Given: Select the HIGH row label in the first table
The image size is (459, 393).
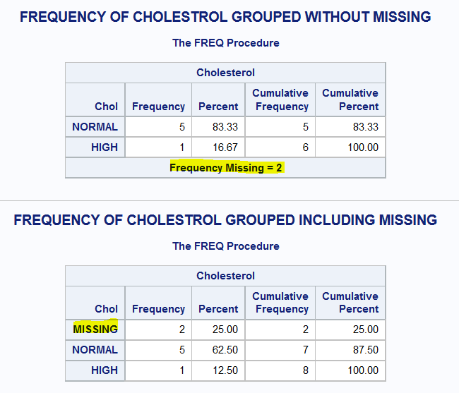Looking at the screenshot, I should click(x=104, y=147).
